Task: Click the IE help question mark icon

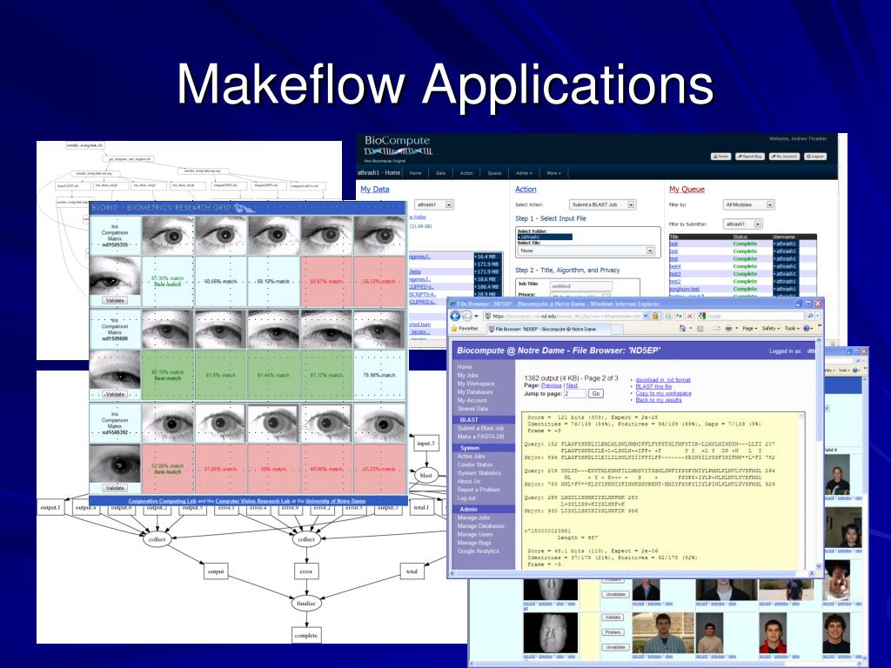Action: click(x=806, y=328)
